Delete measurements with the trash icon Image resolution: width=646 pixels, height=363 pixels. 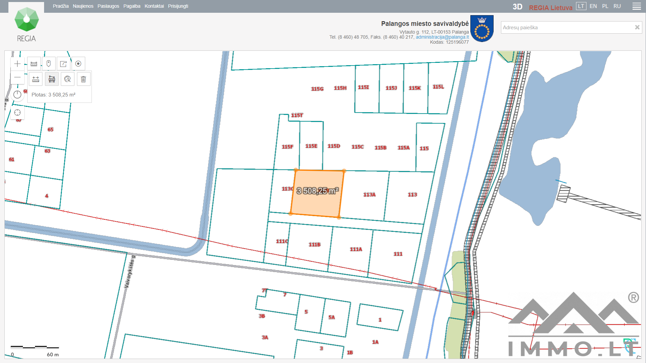coord(83,79)
